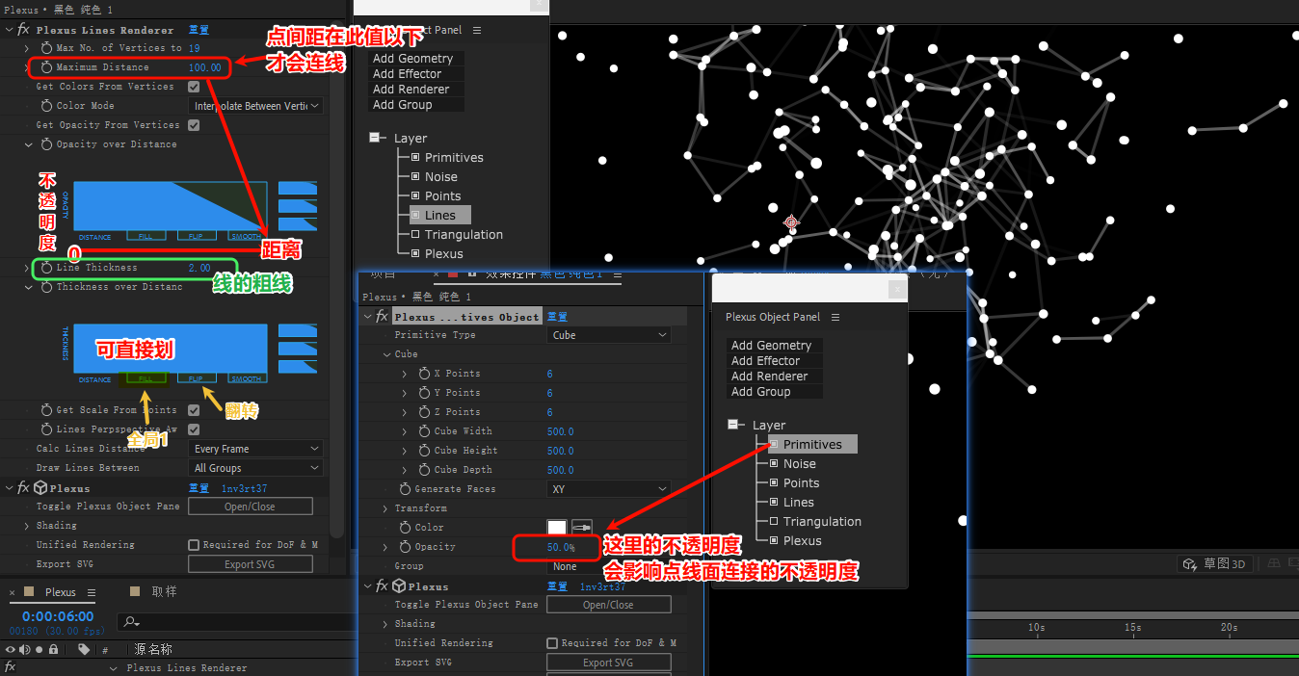Toggle stopwatch for Primitives Opacity property
1299x676 pixels.
(x=405, y=547)
